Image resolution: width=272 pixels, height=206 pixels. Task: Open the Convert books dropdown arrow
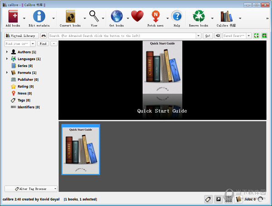(x=85, y=18)
